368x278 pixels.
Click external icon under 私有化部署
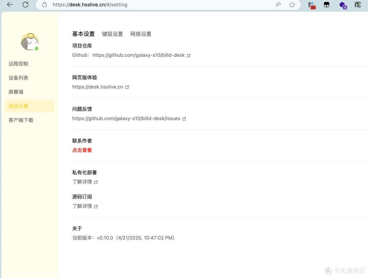(x=96, y=182)
